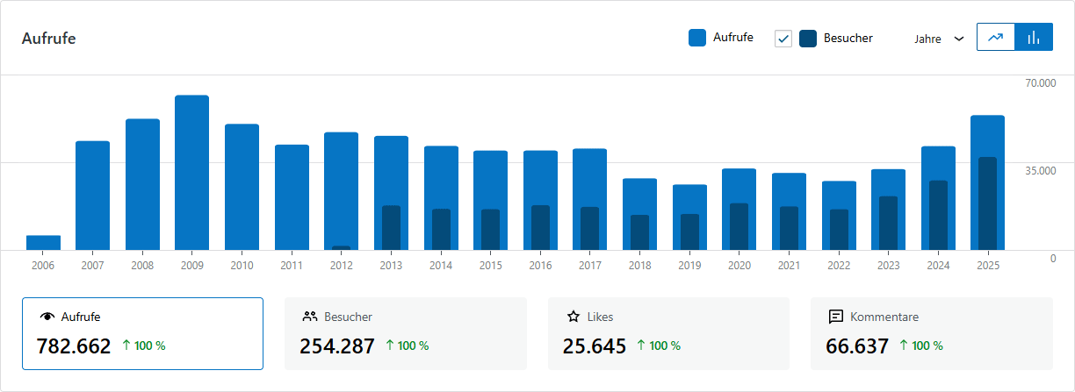Switch to bar chart view

(1034, 38)
